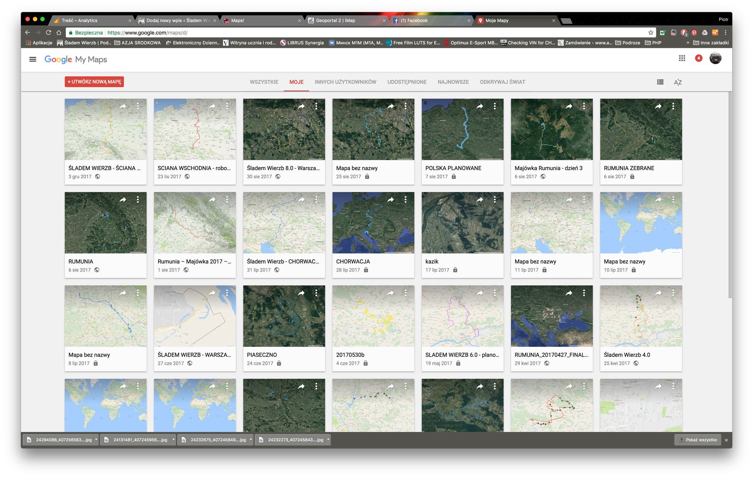This screenshot has height=478, width=753.
Task: Select the WSZYSTKIE tab
Action: click(x=264, y=82)
